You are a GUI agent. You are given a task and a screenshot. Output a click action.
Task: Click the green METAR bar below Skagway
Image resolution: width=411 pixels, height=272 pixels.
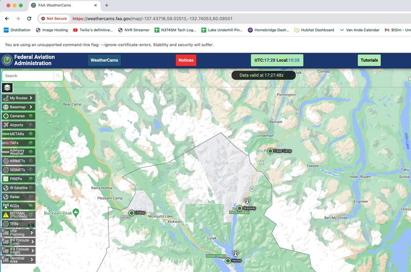point(239,212)
